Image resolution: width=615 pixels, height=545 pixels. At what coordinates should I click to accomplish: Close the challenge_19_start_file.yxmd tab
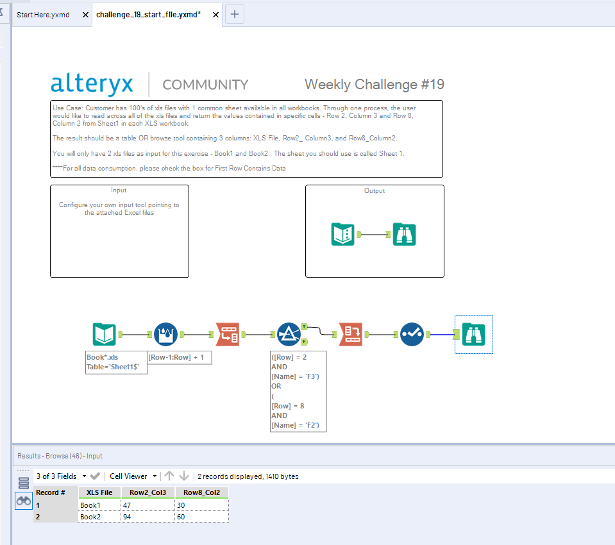(x=215, y=15)
